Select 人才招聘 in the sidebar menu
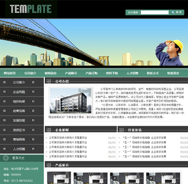188x184 pixels. (x=19, y=149)
